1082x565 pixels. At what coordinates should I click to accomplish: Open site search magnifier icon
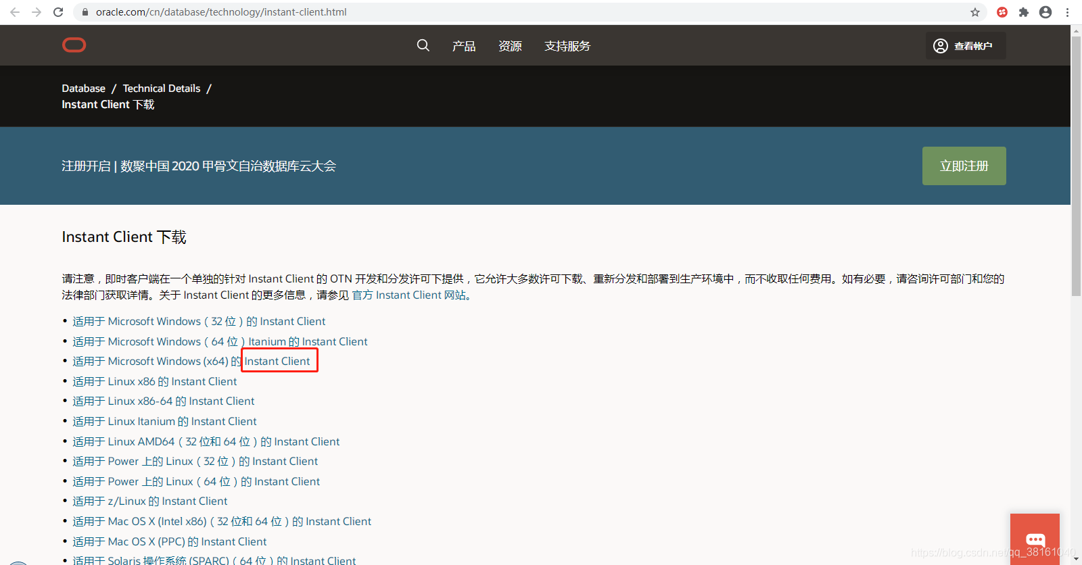coord(423,45)
